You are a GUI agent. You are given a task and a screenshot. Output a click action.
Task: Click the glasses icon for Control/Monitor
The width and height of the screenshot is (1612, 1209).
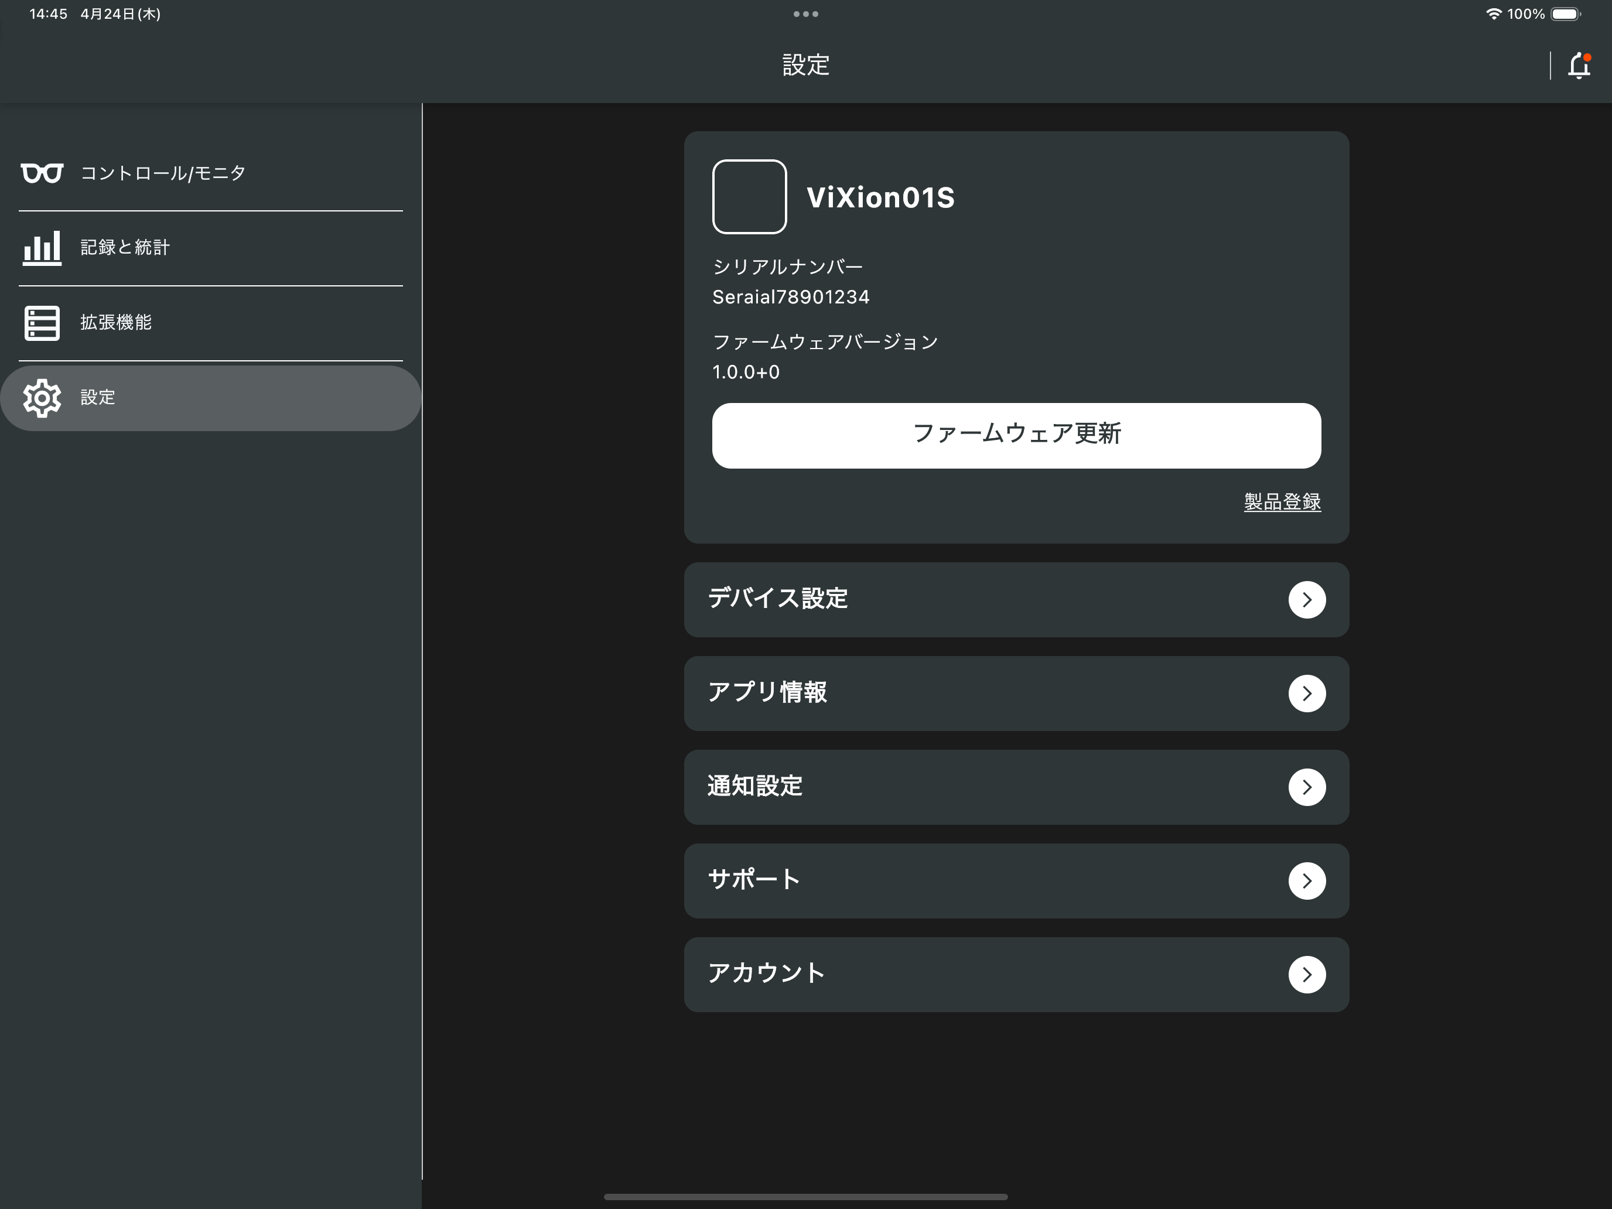42,173
